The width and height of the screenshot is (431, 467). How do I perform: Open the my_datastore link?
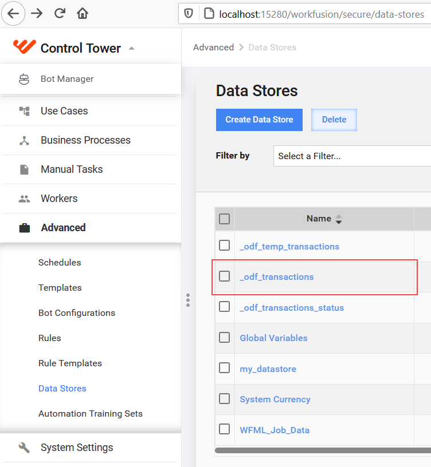click(268, 369)
